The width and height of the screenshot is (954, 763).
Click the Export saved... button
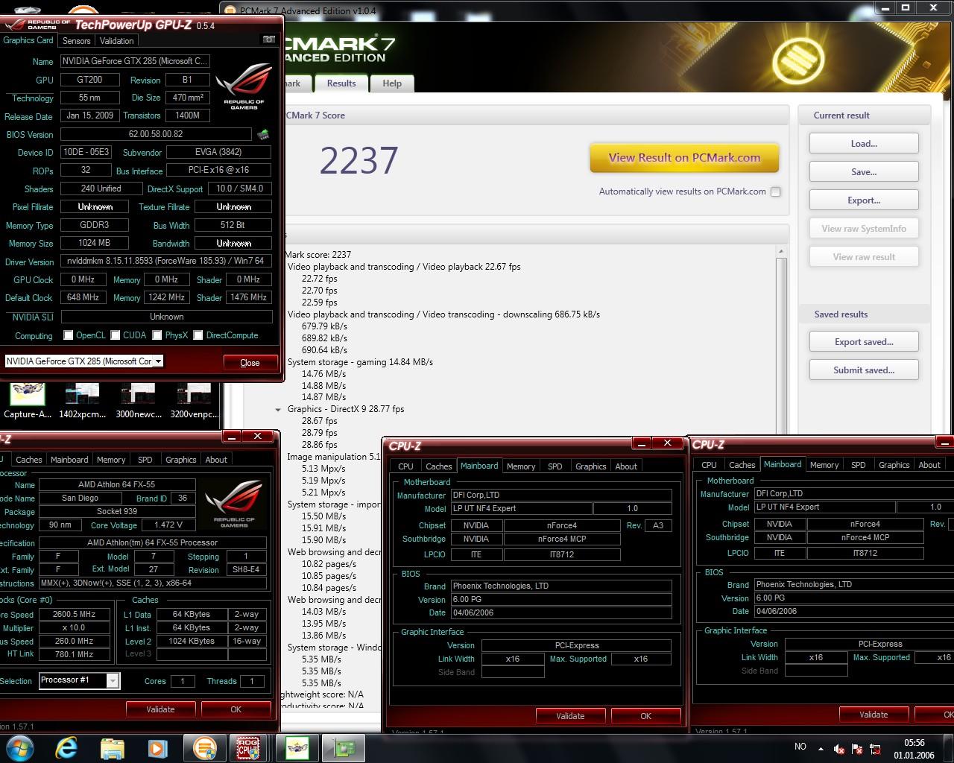(864, 342)
